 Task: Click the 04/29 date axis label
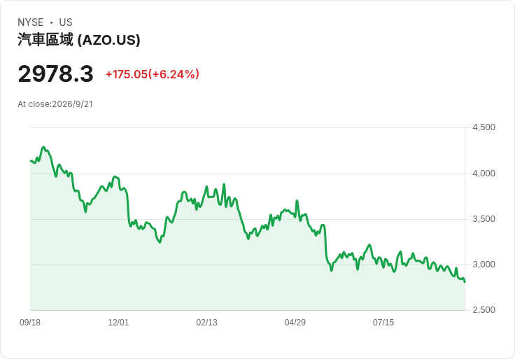[295, 323]
